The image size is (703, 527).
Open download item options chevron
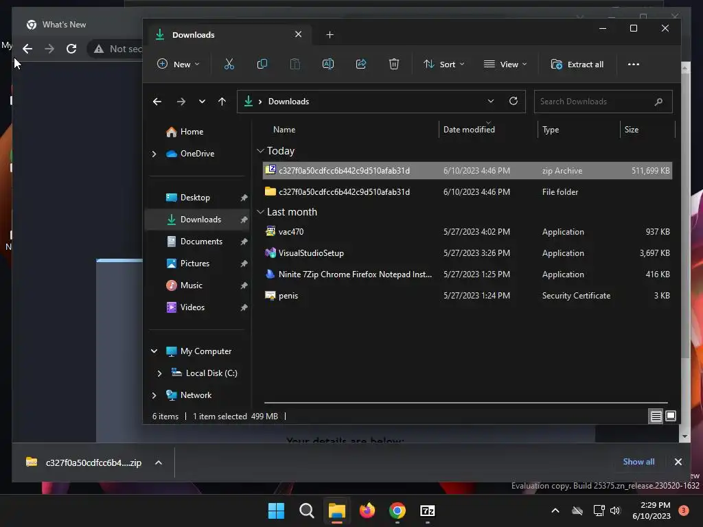(x=159, y=462)
